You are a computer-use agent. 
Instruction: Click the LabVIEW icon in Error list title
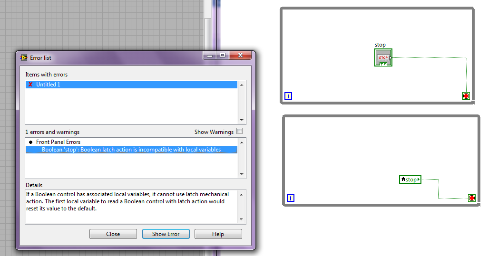pos(24,58)
